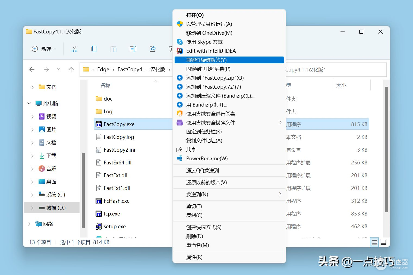Select the Log folder icon
The image size is (413, 275).
(x=99, y=111)
